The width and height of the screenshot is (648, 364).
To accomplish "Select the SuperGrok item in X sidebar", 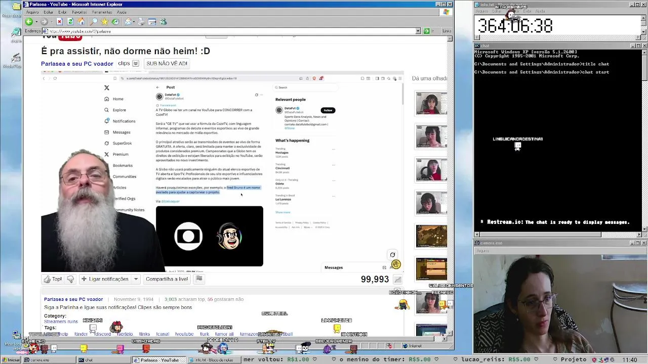I will 118,143.
